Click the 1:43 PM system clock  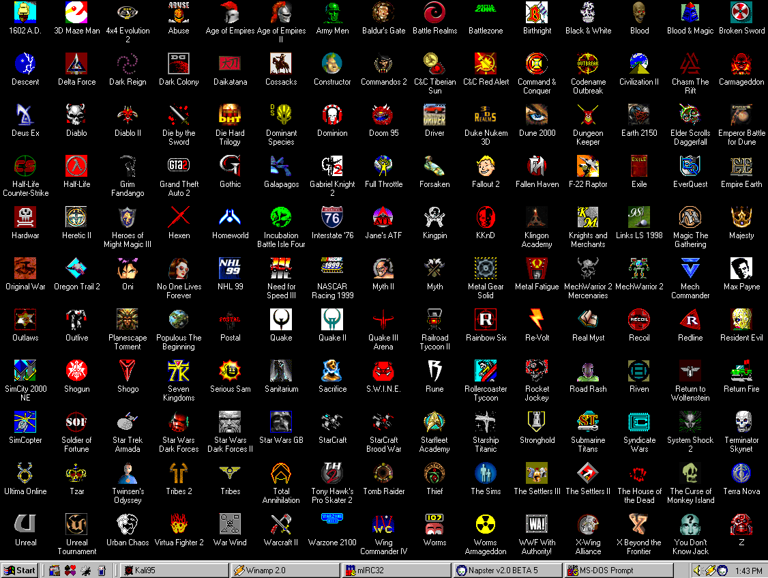pos(748,570)
